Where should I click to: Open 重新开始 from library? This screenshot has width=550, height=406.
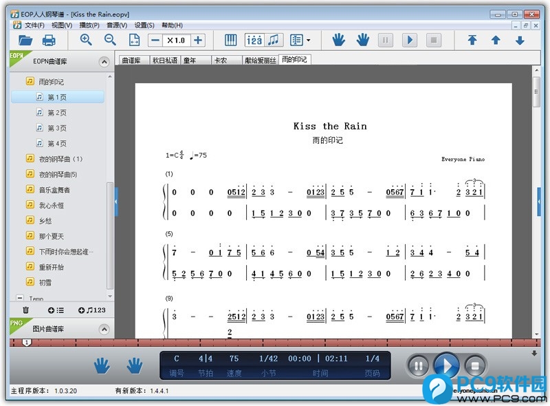tap(51, 267)
